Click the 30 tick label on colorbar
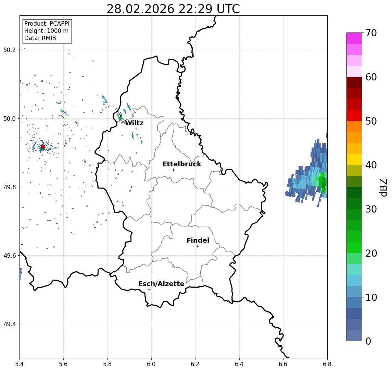The width and height of the screenshot is (392, 371). point(371,209)
